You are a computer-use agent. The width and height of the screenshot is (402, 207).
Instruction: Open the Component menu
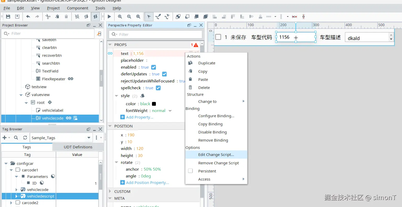77,8
